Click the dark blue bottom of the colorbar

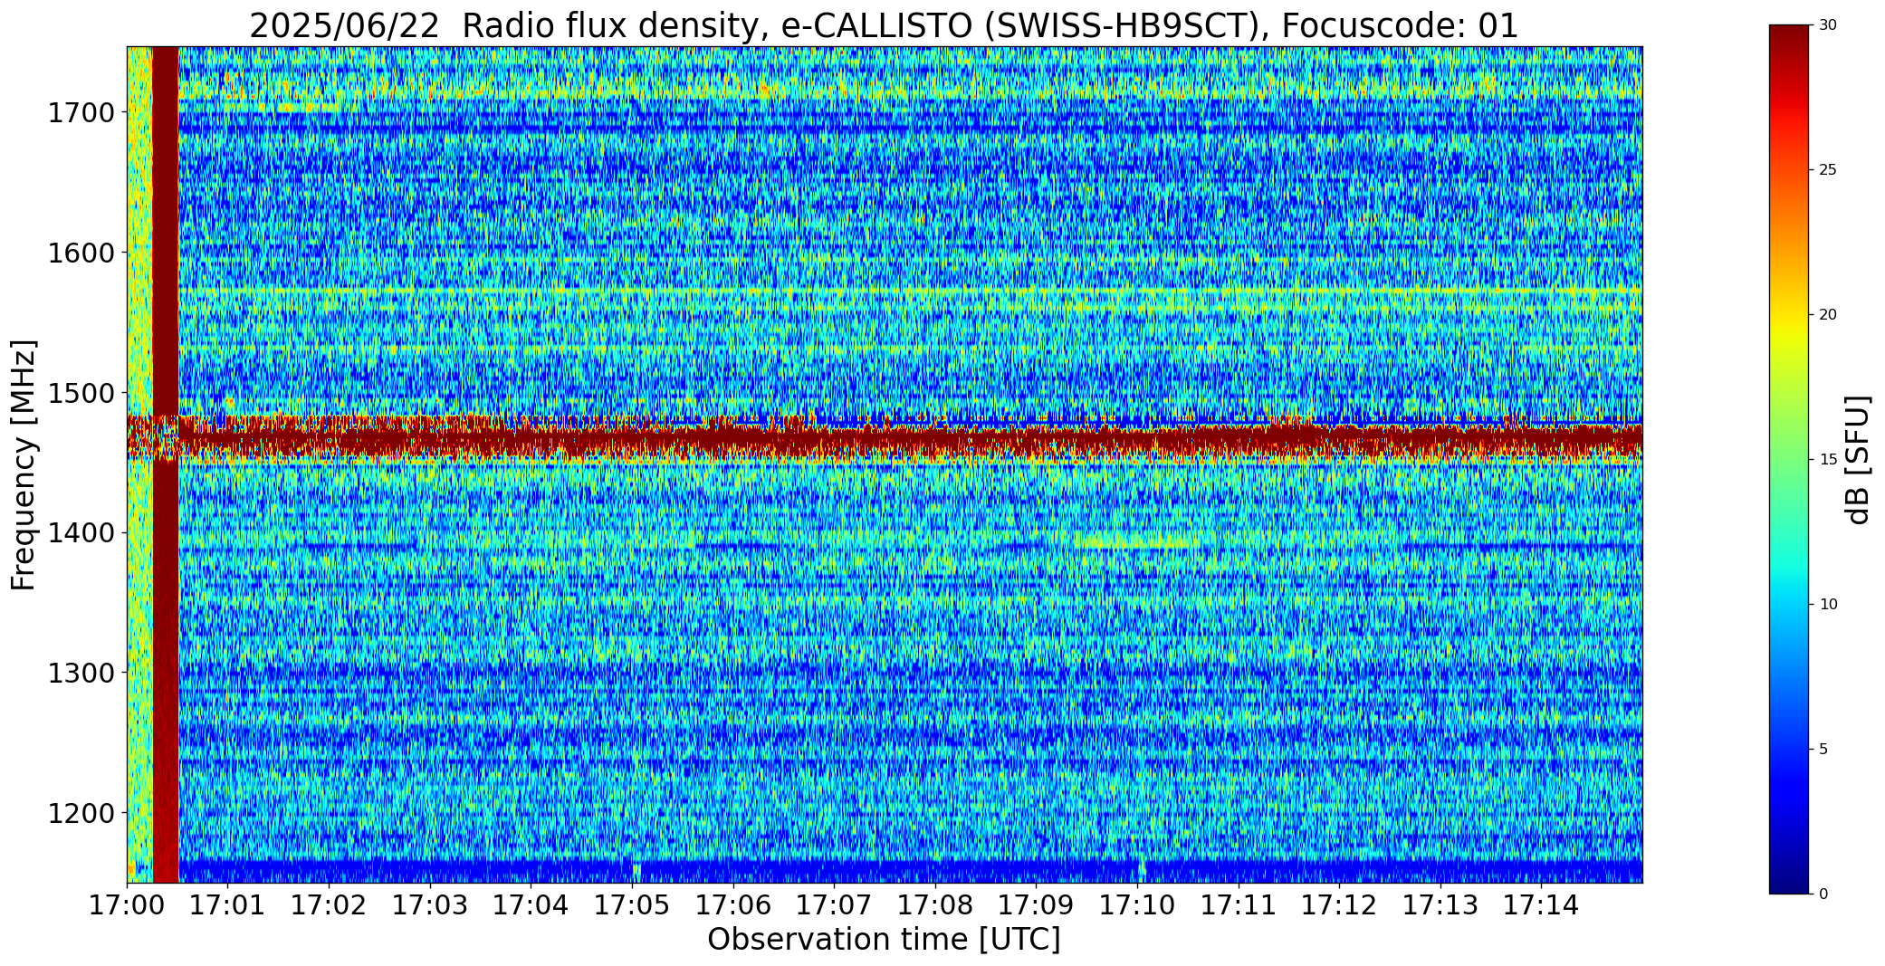[x=1791, y=878]
